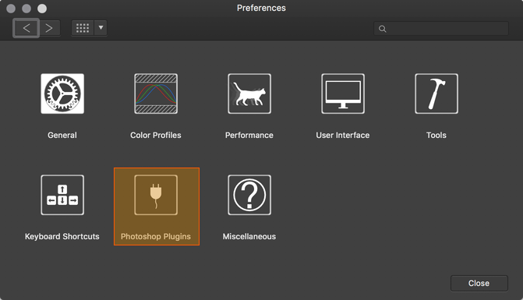This screenshot has height=300, width=523.
Task: Click the "Color Profiles" label
Action: tap(156, 135)
